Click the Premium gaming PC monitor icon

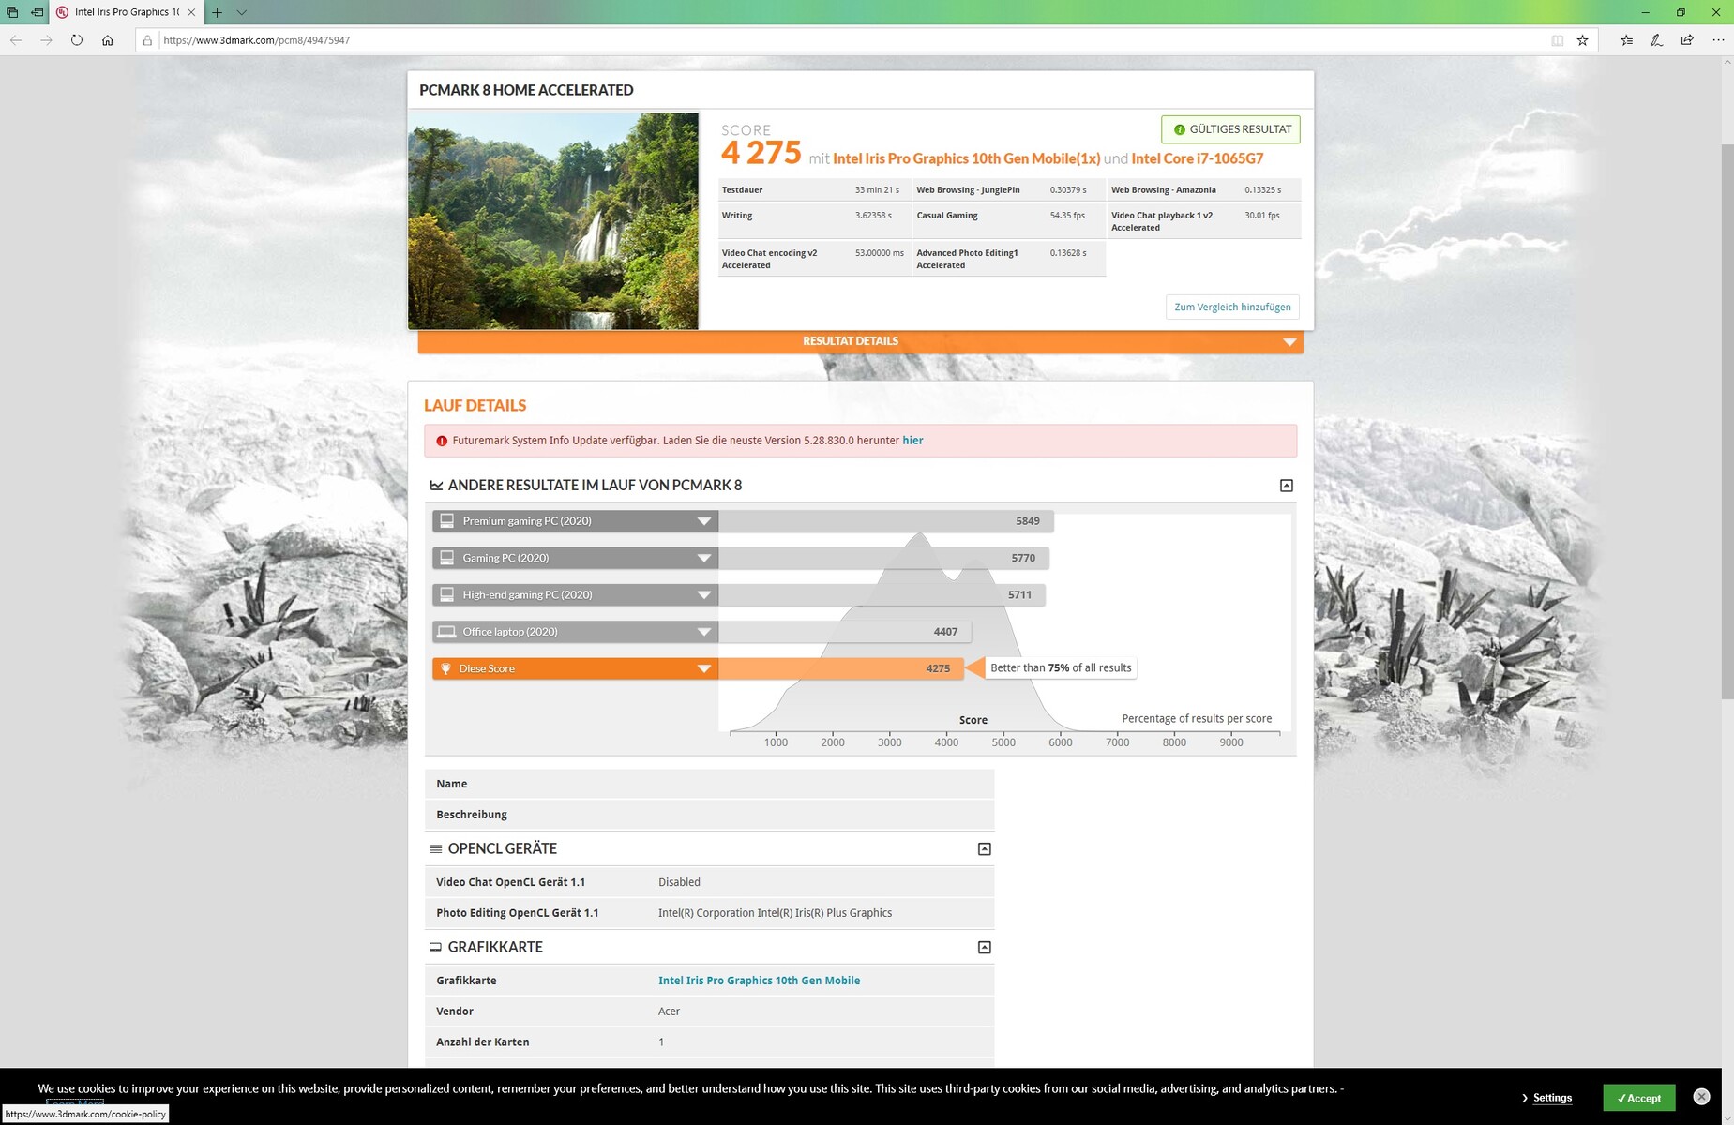(x=447, y=521)
